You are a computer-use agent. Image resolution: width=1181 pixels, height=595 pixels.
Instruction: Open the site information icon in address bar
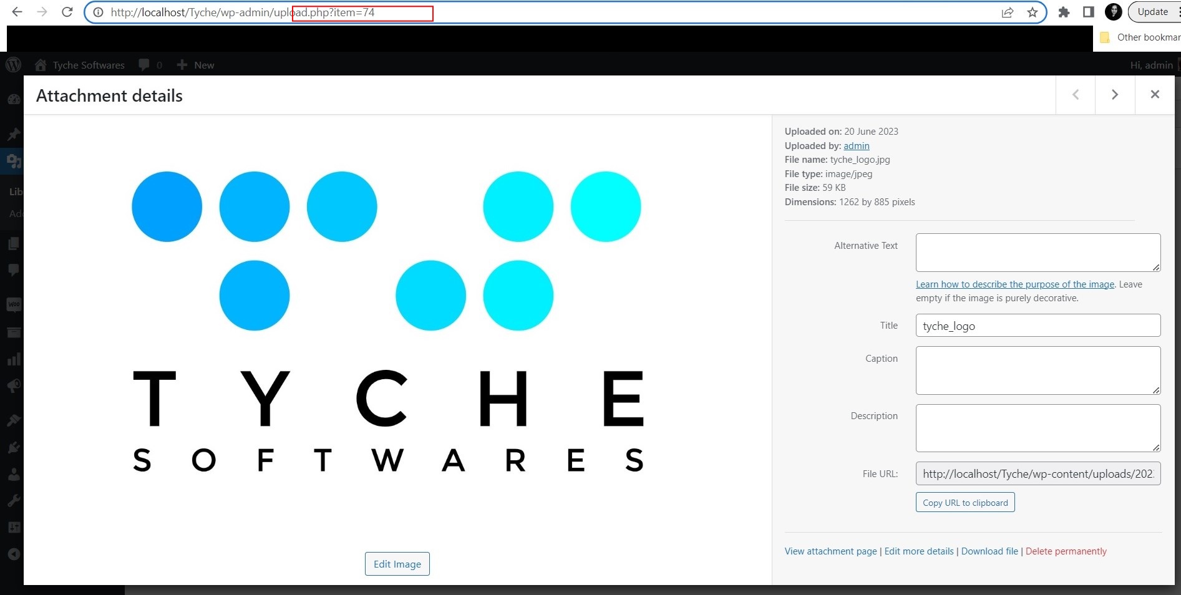pos(98,12)
